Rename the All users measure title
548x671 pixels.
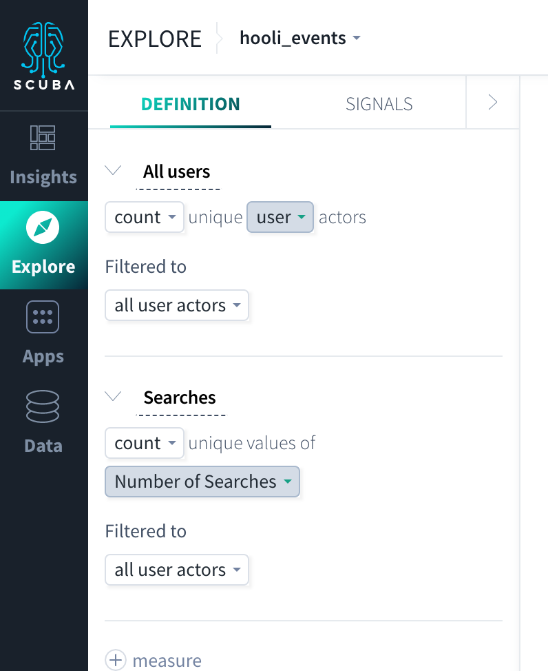177,172
